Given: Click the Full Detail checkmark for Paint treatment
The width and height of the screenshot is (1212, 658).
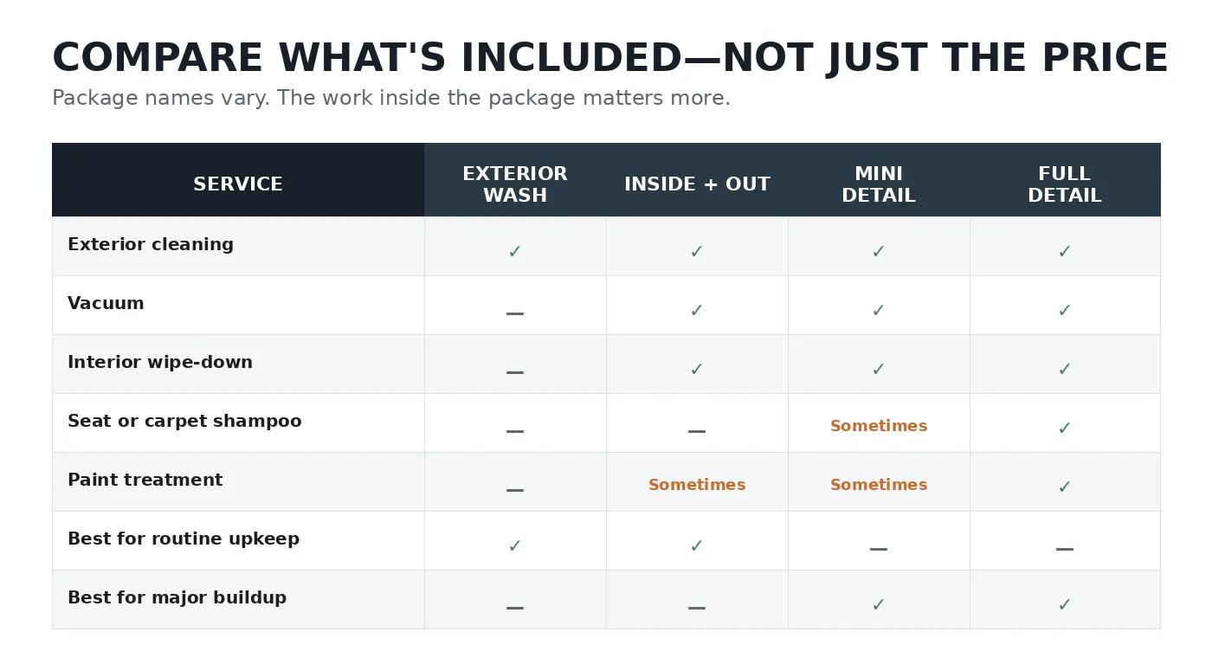Looking at the screenshot, I should (1065, 487).
